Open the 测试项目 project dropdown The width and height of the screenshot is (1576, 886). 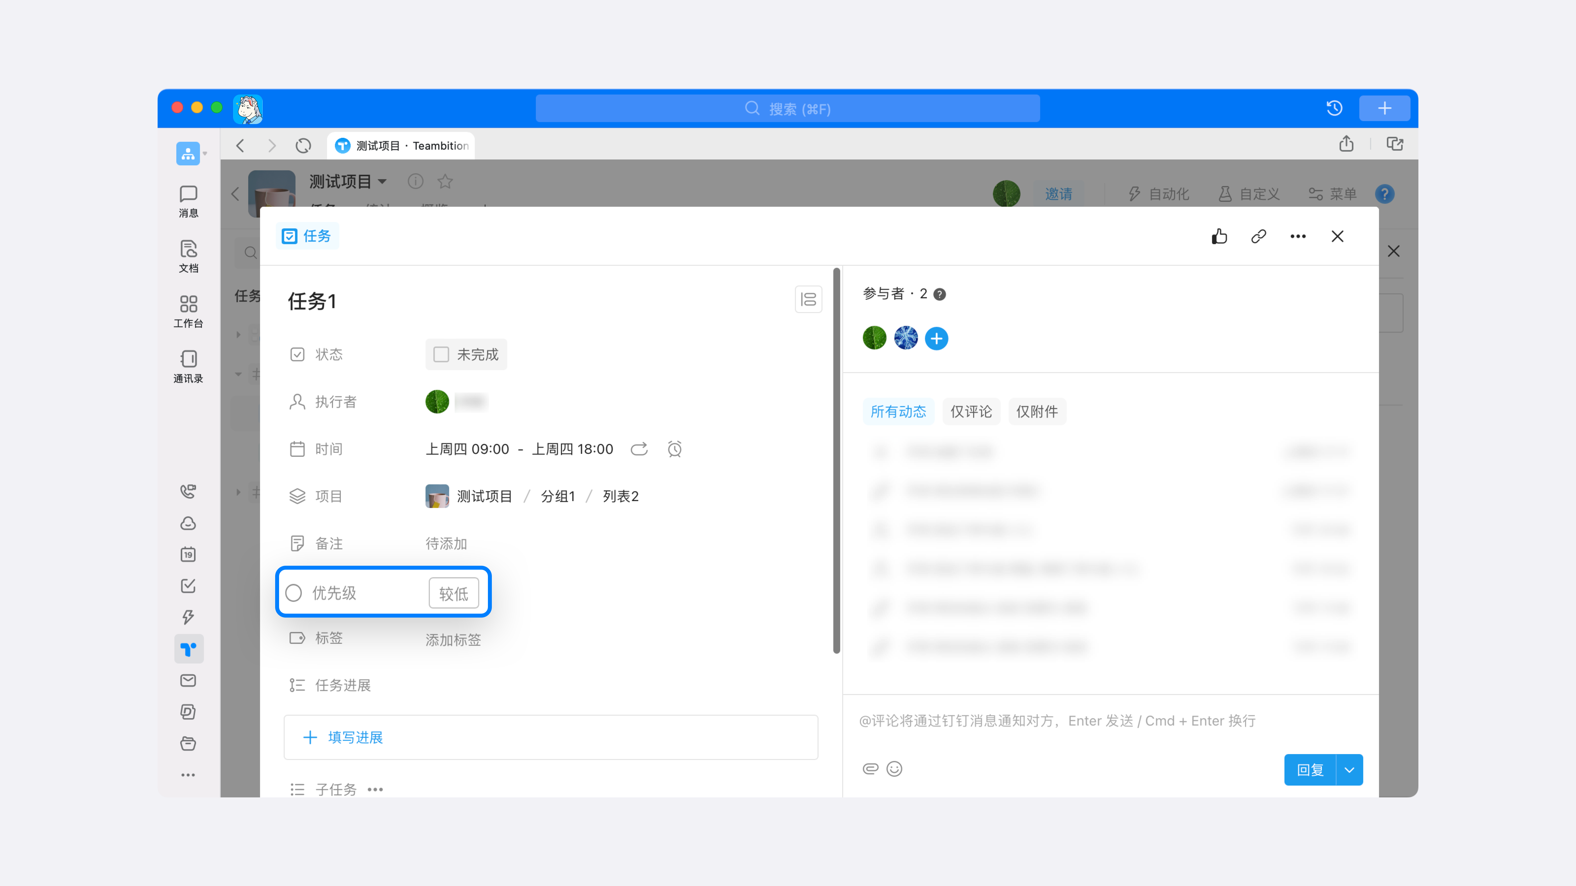click(349, 181)
